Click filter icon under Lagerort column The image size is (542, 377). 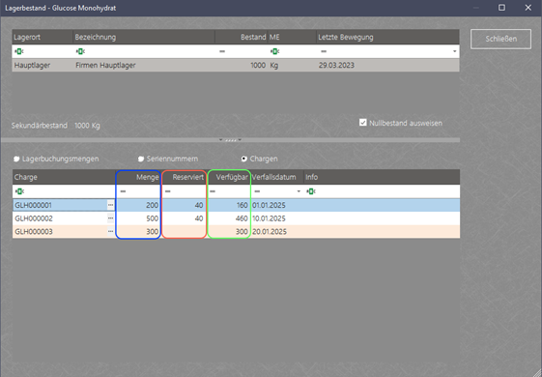coord(19,51)
